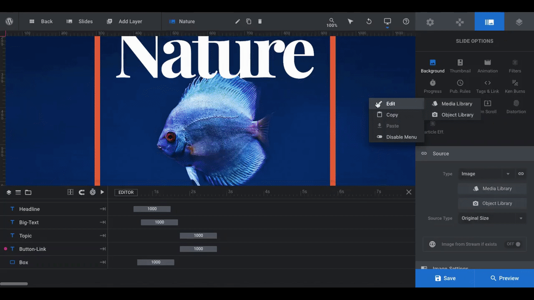The width and height of the screenshot is (534, 300).
Task: Switch to slide options tab
Action: pos(489,22)
